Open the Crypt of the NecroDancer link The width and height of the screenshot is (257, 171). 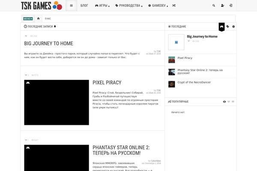[194, 83]
